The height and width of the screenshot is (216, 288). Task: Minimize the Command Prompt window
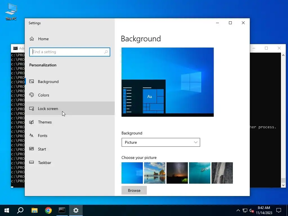click(x=254, y=48)
